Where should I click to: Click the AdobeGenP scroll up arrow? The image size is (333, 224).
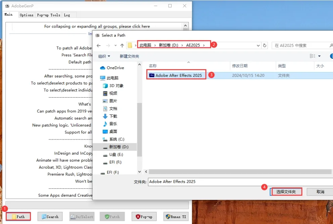click(x=185, y=26)
